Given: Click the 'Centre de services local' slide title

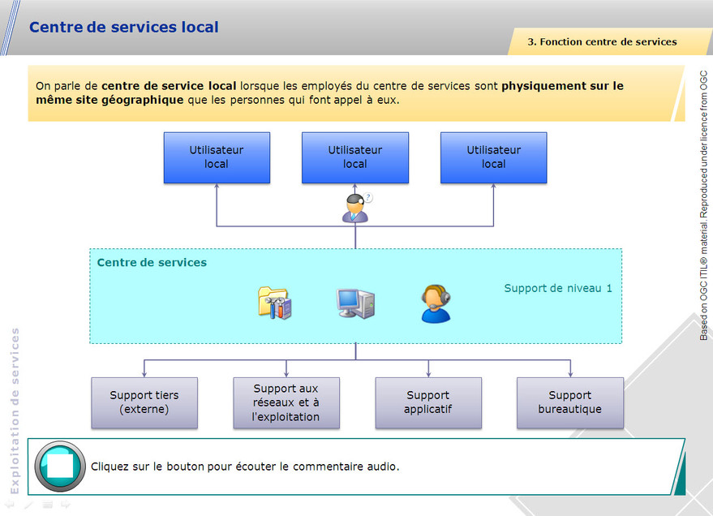Looking at the screenshot, I should click(x=124, y=27).
